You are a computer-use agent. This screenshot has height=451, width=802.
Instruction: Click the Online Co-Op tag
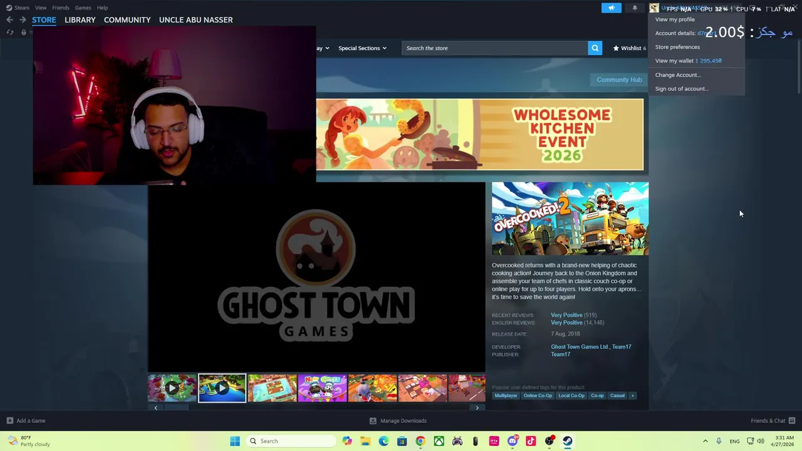click(x=538, y=396)
